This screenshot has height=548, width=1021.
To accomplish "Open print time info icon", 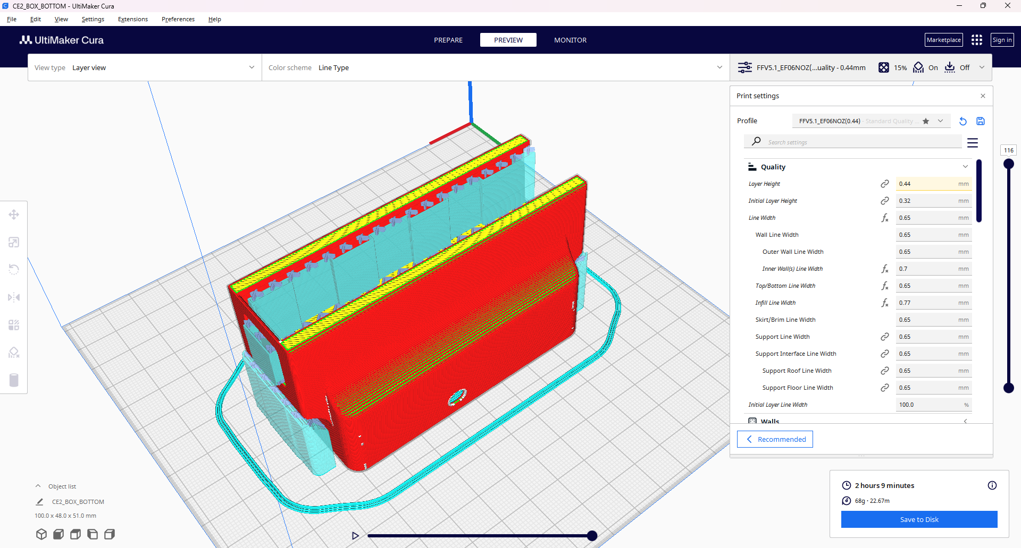I will [x=992, y=485].
